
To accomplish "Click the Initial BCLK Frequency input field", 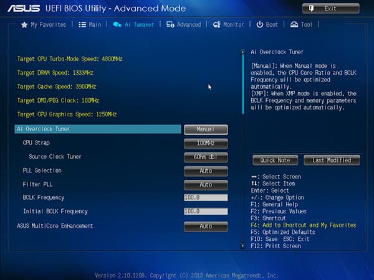I will [206, 211].
